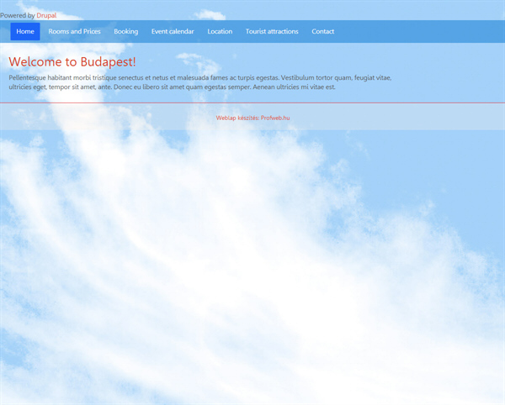Open the Contact menu item
505x405 pixels.
coord(322,31)
